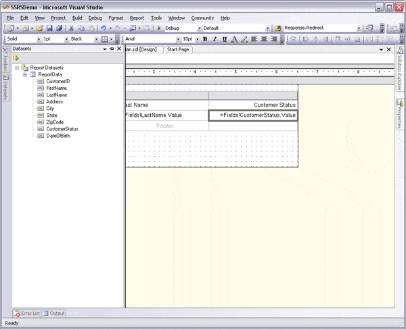The width and height of the screenshot is (406, 329).
Task: Open the Project menu
Action: pyautogui.click(x=58, y=18)
